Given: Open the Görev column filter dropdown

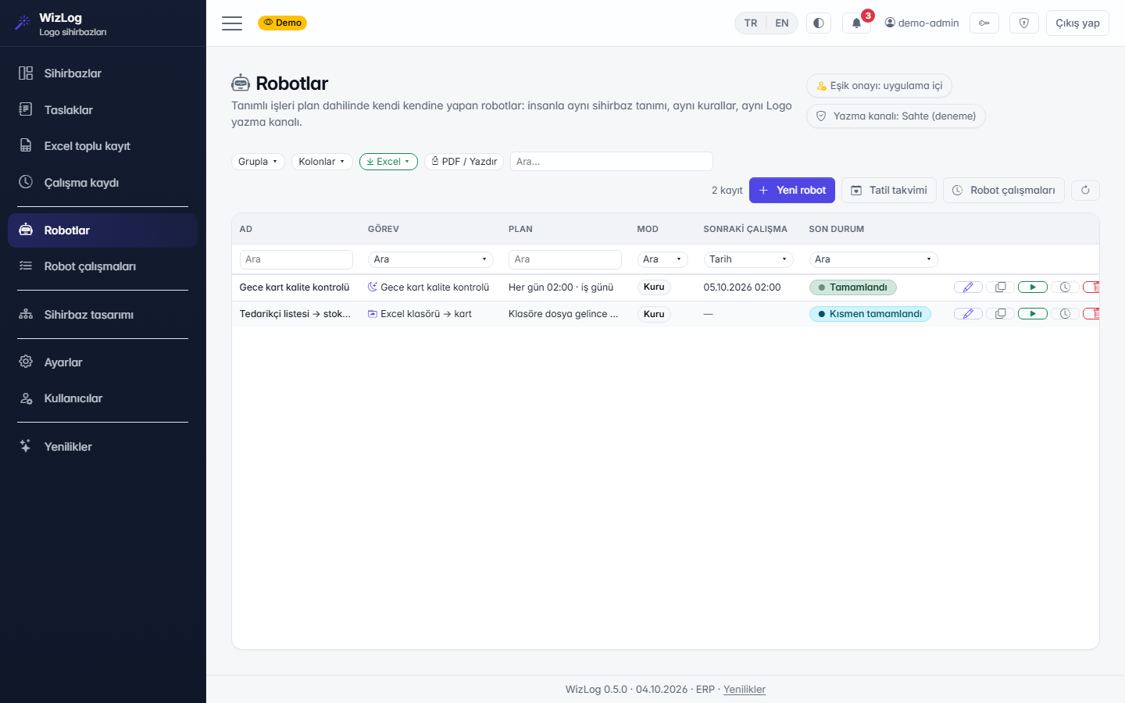Looking at the screenshot, I should click(x=430, y=259).
